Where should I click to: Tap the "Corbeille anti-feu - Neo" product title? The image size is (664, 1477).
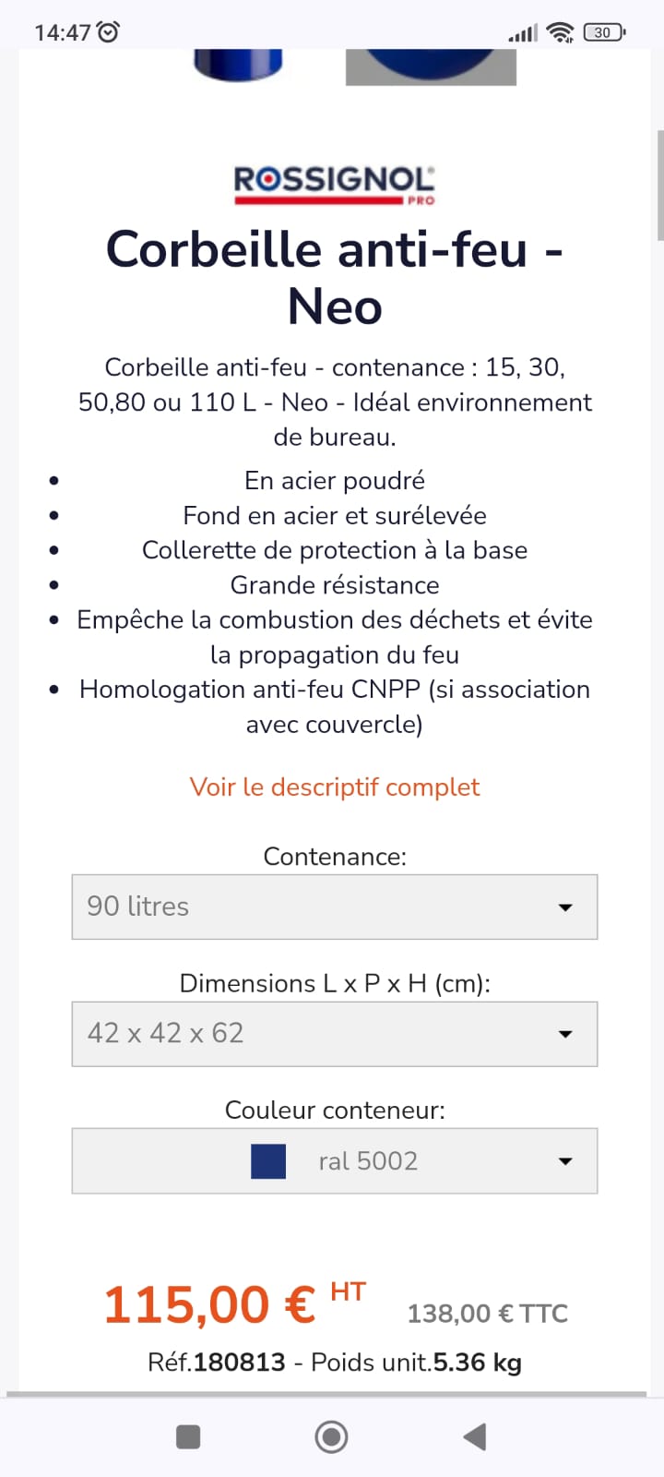[x=335, y=277]
